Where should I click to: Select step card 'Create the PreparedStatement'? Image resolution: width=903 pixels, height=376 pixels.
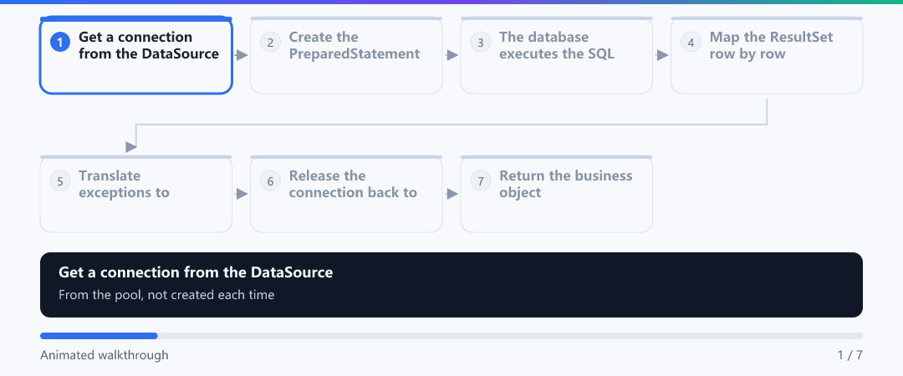[x=346, y=55]
